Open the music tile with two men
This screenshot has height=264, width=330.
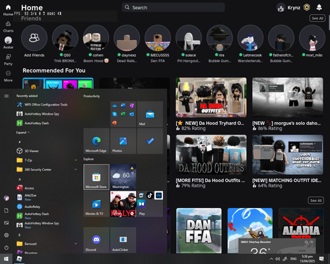[x=123, y=204]
